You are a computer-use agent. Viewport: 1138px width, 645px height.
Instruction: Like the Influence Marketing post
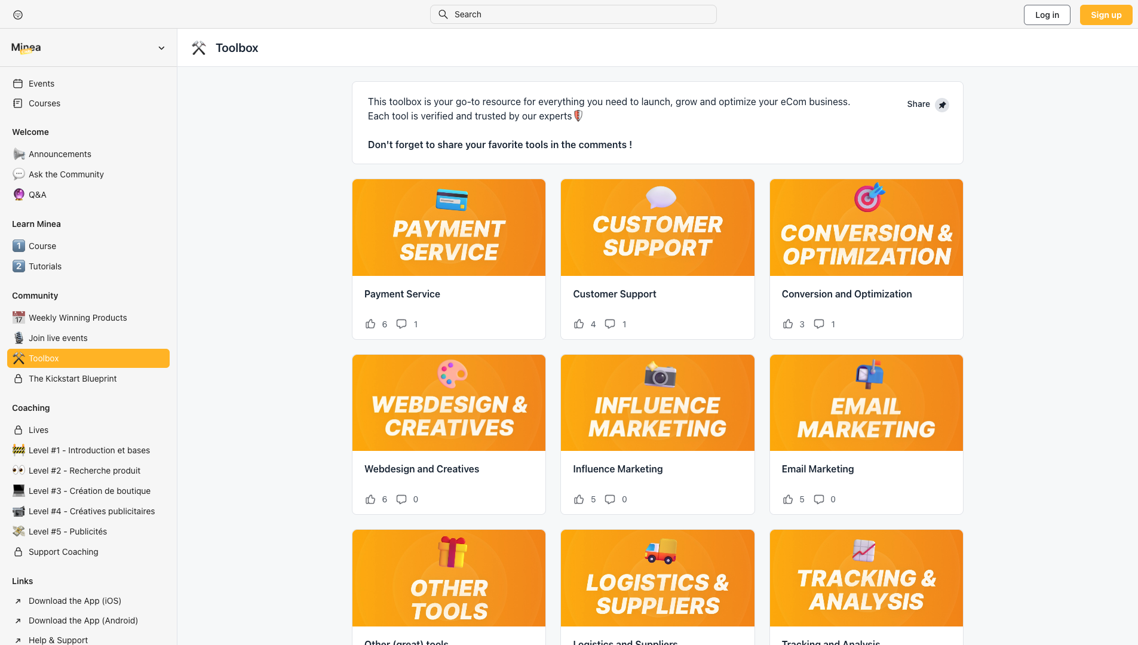(x=579, y=499)
